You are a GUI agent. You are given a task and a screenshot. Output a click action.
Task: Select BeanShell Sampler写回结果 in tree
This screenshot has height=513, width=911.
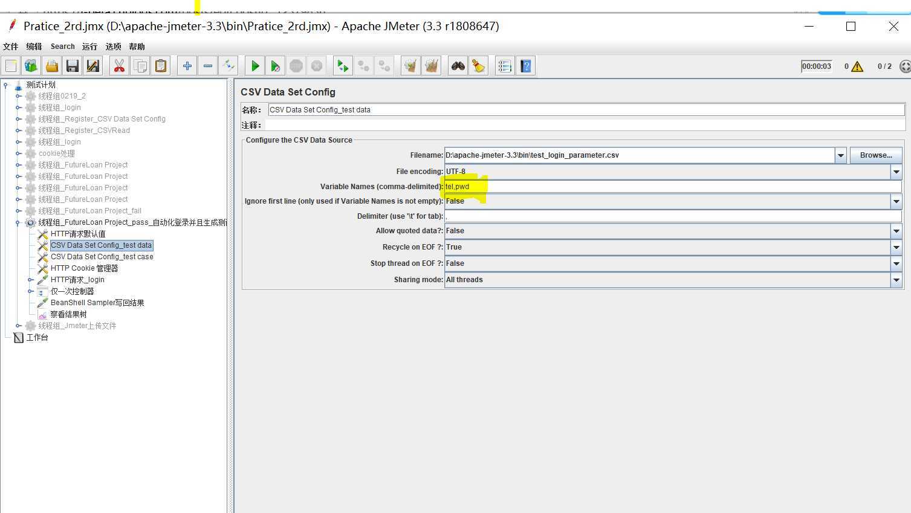pyautogui.click(x=97, y=303)
